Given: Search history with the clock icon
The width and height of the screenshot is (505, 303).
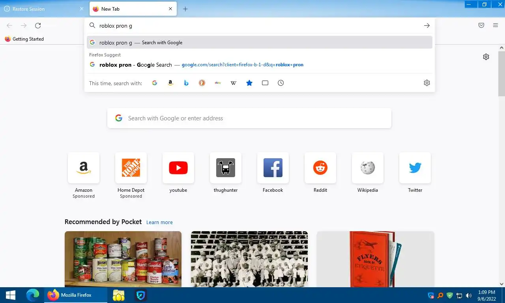Looking at the screenshot, I should click(x=281, y=83).
